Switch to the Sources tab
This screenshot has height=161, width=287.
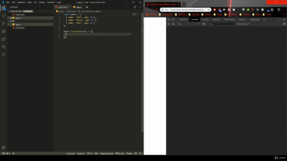[x=205, y=19]
